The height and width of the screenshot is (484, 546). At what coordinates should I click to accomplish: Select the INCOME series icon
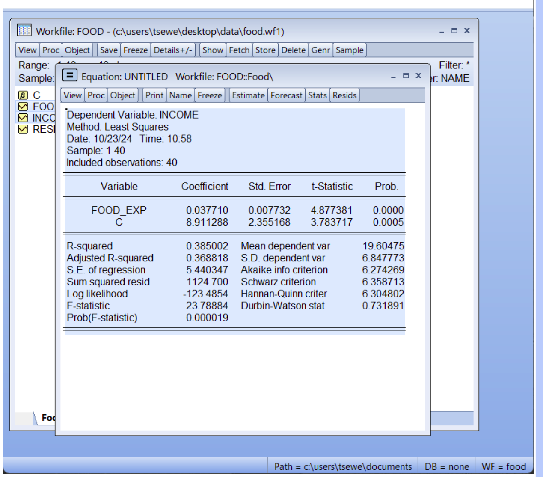point(23,118)
